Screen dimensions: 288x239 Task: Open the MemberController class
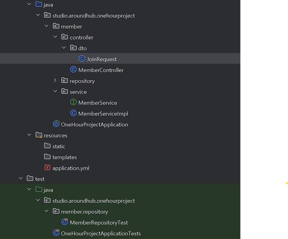(x=101, y=70)
